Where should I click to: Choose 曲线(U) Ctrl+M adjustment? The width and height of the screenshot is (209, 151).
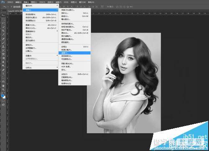(x=74, y=16)
